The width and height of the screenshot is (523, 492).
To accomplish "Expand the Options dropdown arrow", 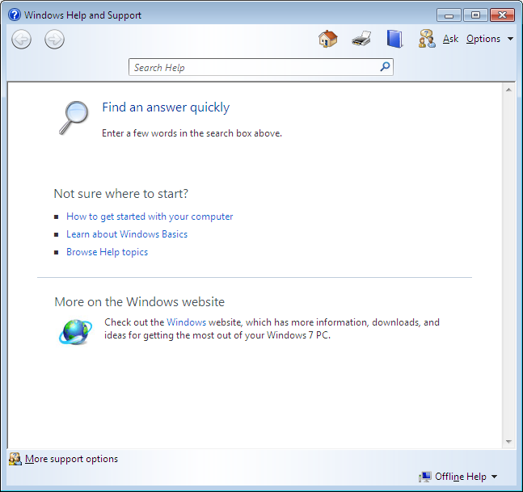I will [x=510, y=39].
